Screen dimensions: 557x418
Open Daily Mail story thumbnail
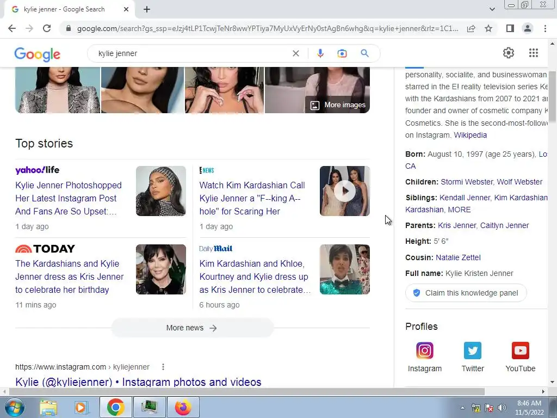(344, 269)
